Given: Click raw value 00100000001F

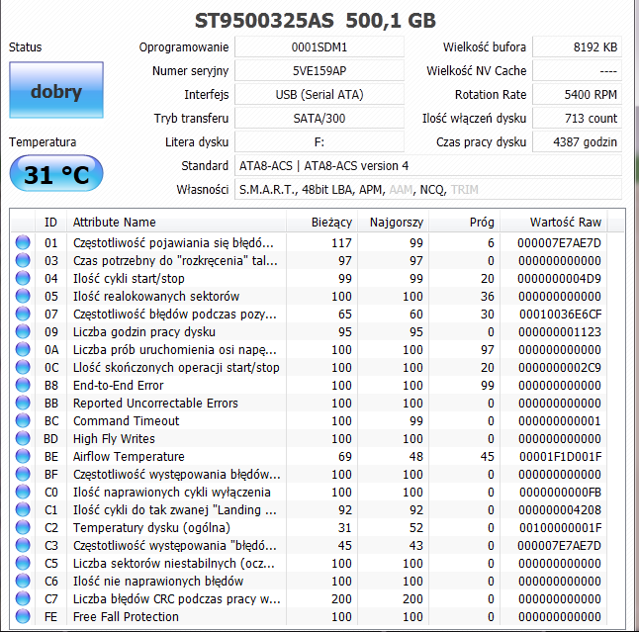Looking at the screenshot, I should click(x=560, y=528).
